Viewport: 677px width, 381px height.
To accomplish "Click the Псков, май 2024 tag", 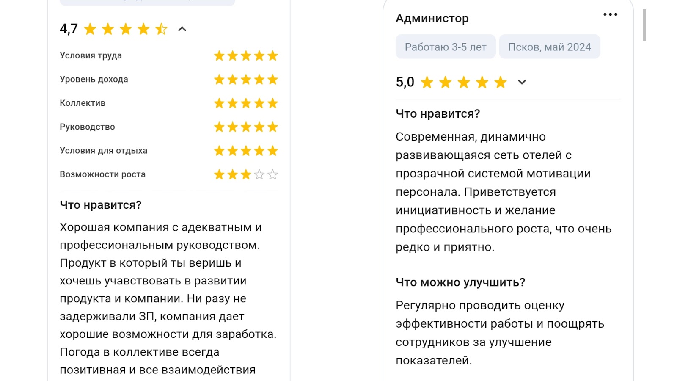I will click(549, 47).
